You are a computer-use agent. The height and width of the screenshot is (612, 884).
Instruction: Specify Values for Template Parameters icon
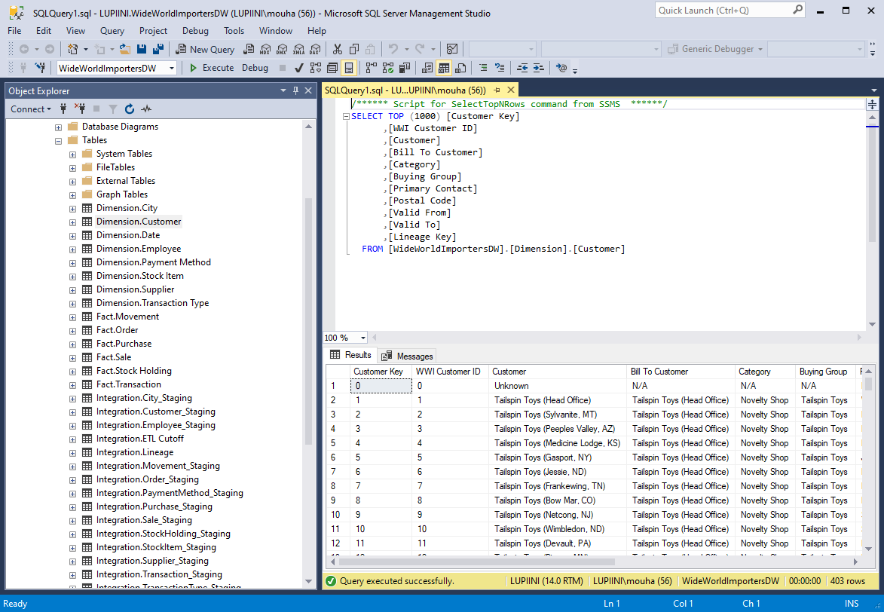561,69
